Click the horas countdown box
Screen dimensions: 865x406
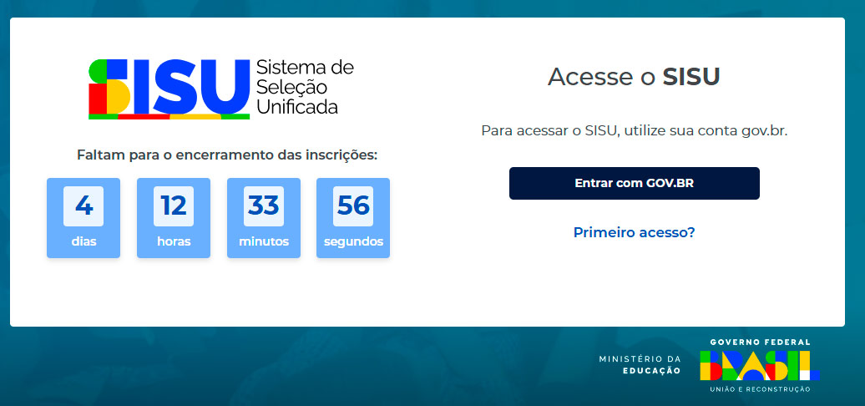coord(174,218)
